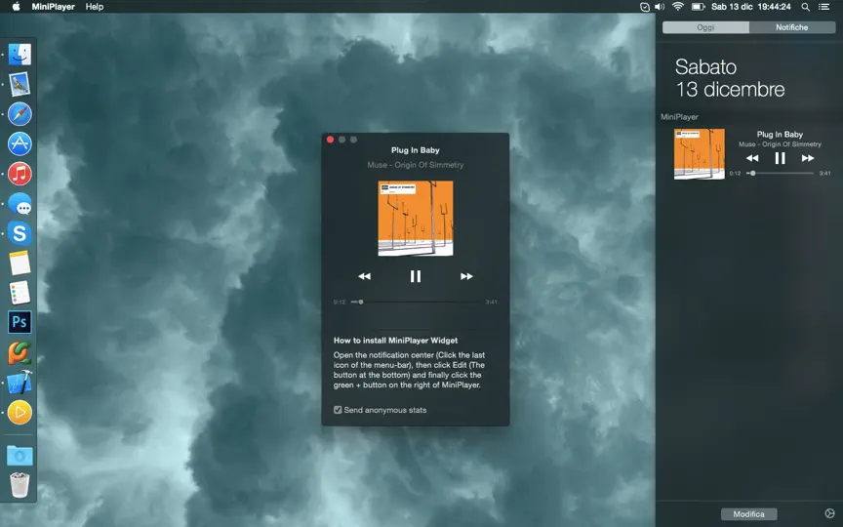
Task: Open Xcode from the Dock
Action: (20, 383)
